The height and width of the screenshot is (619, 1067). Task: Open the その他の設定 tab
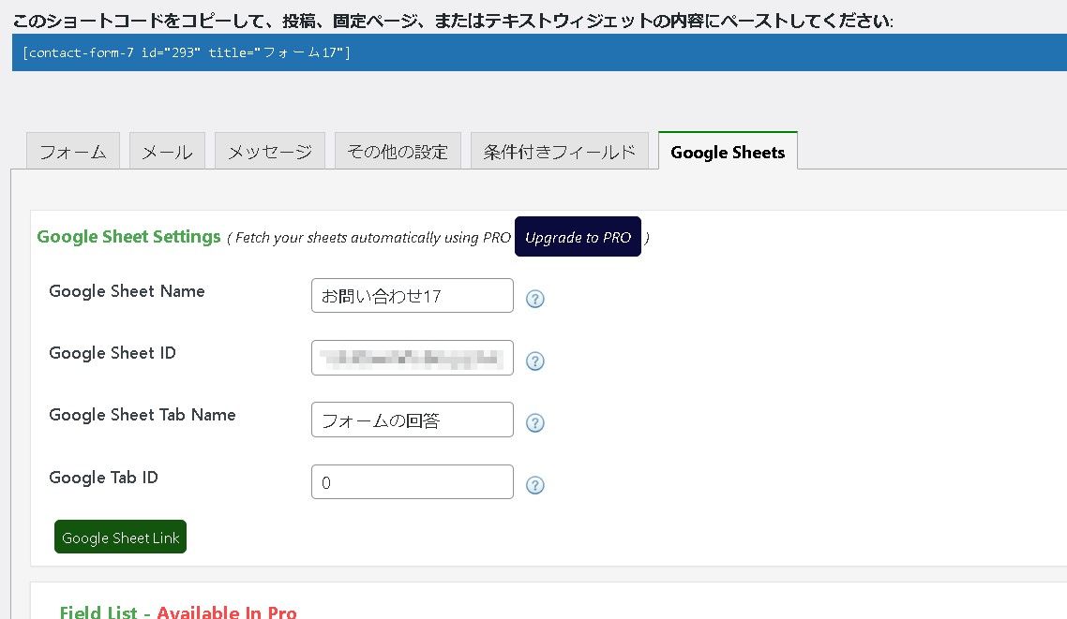[398, 150]
